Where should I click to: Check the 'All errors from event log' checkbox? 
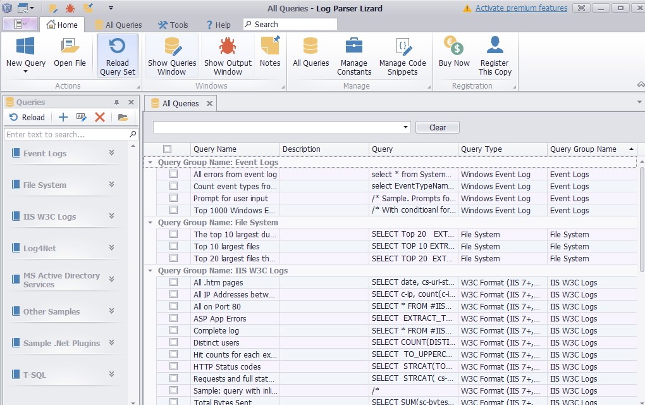173,174
